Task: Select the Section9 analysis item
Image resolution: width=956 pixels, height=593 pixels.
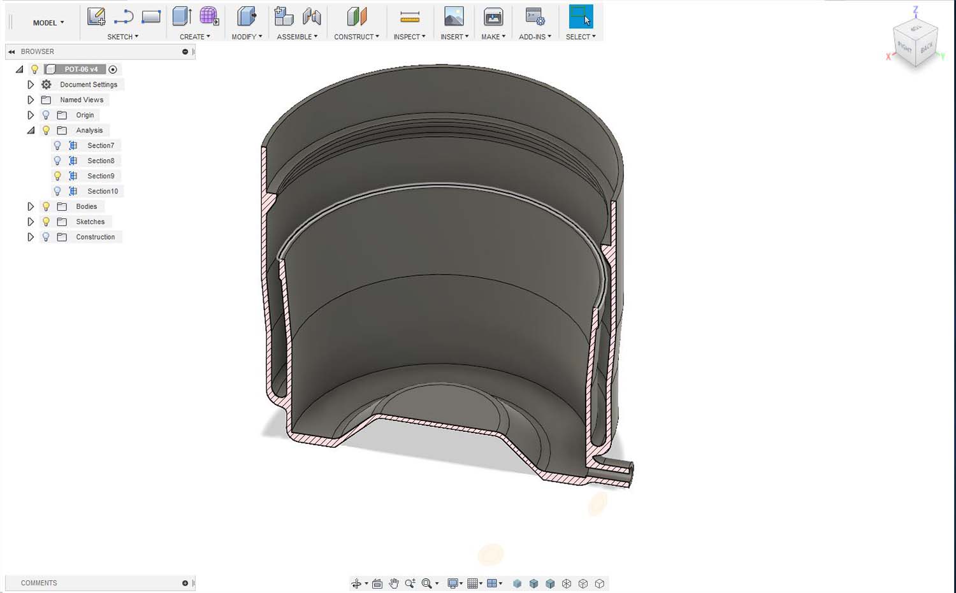Action: click(101, 176)
